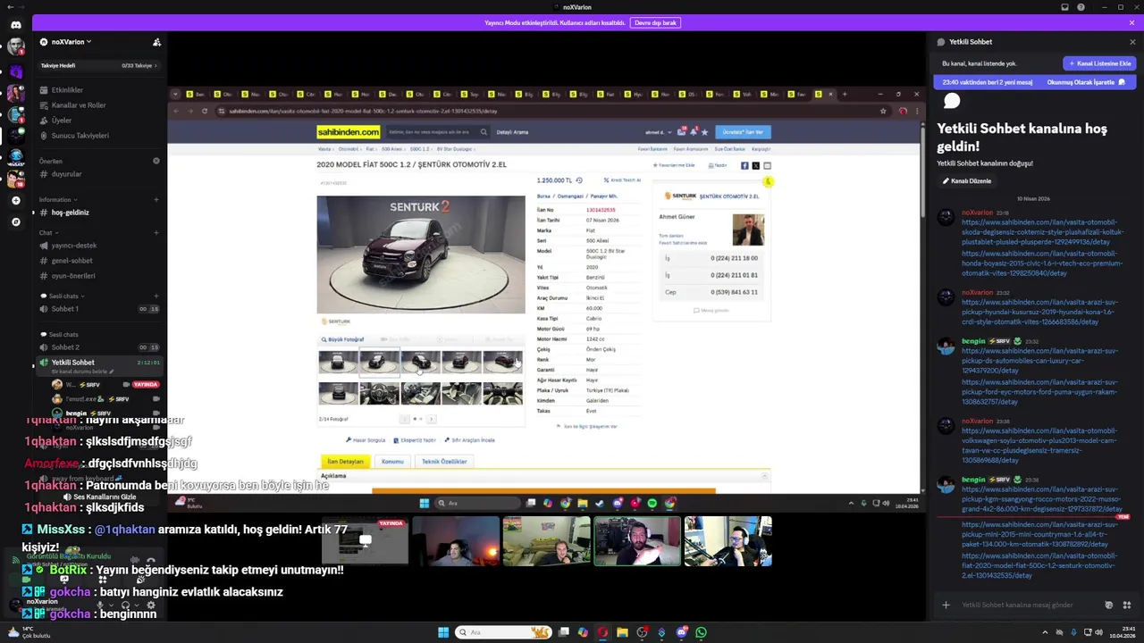Open the mini-countryman listing link
Screen dimensions: 1144x643
pyautogui.click(x=1039, y=534)
